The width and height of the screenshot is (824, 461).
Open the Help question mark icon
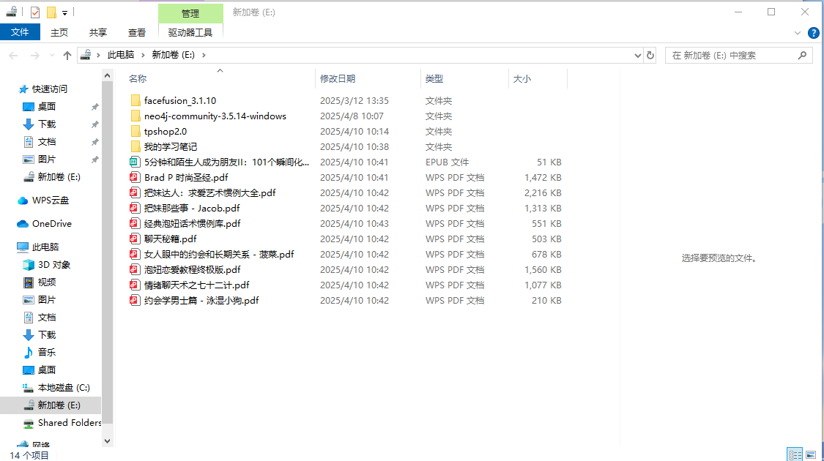[x=813, y=33]
